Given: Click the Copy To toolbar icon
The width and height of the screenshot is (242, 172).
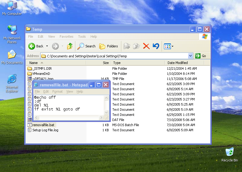Looking at the screenshot, I should point(136,46).
